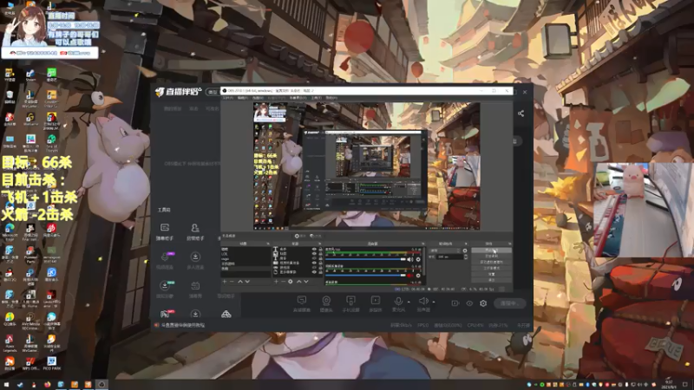Open the 多媒体 media source icon

pyautogui.click(x=376, y=302)
